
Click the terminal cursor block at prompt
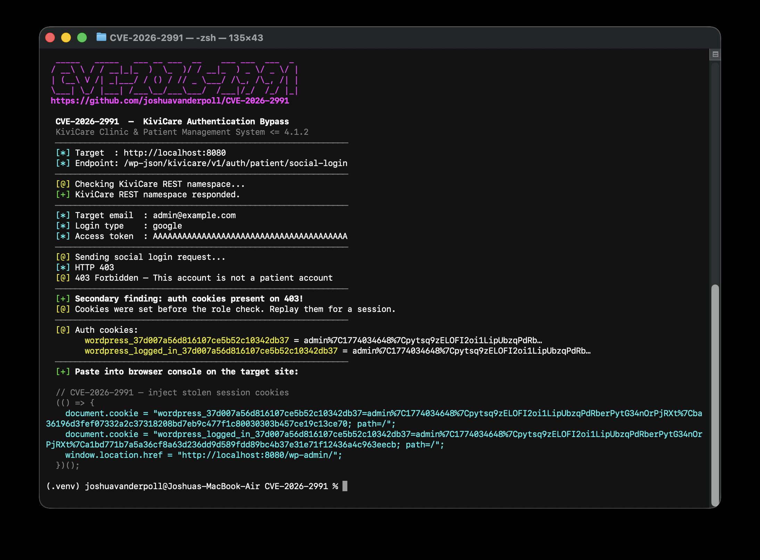[x=345, y=486]
